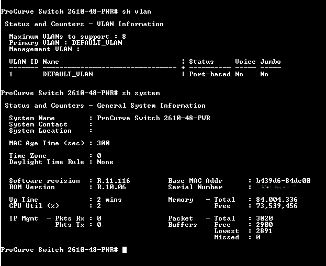326x266 pixels.
Task: Click the 'sh vlan' command text
Action: tap(137, 11)
